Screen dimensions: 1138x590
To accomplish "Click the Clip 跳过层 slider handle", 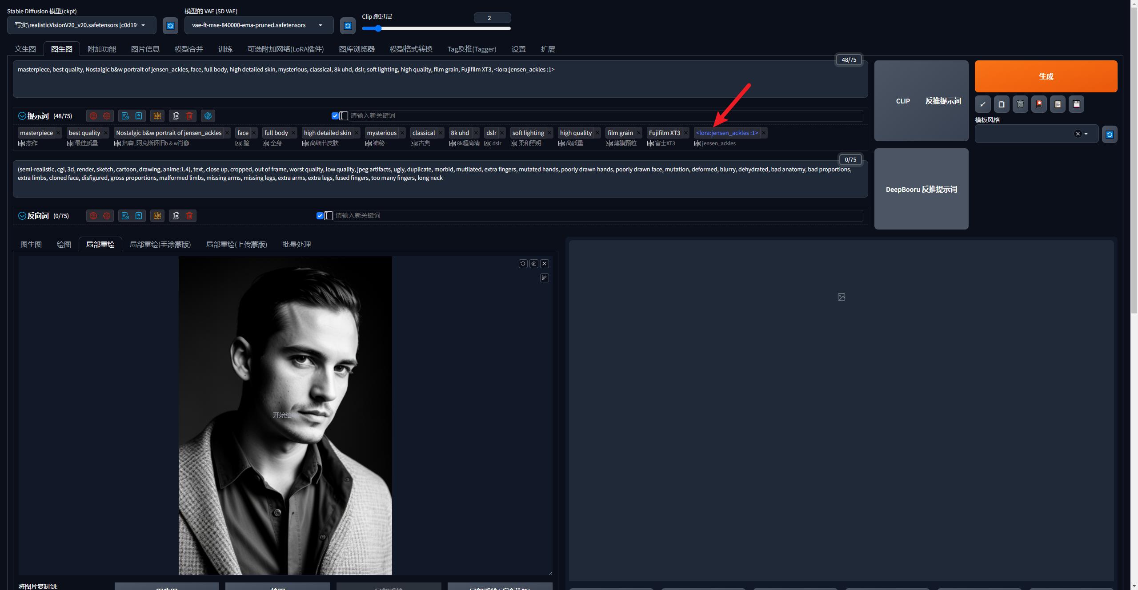I will tap(378, 28).
